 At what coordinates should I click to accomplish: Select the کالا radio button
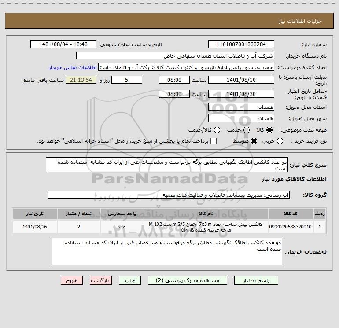tap(269, 130)
